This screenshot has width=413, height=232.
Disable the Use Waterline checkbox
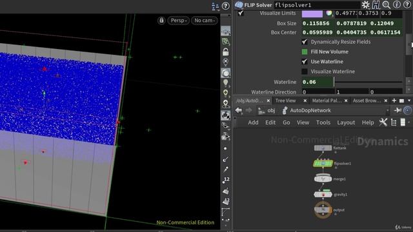tap(305, 62)
